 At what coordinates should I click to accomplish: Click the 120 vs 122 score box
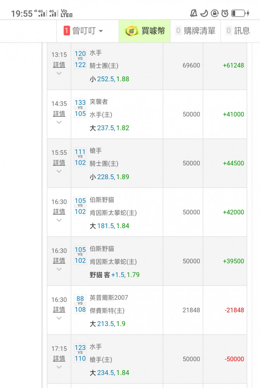coord(80,59)
